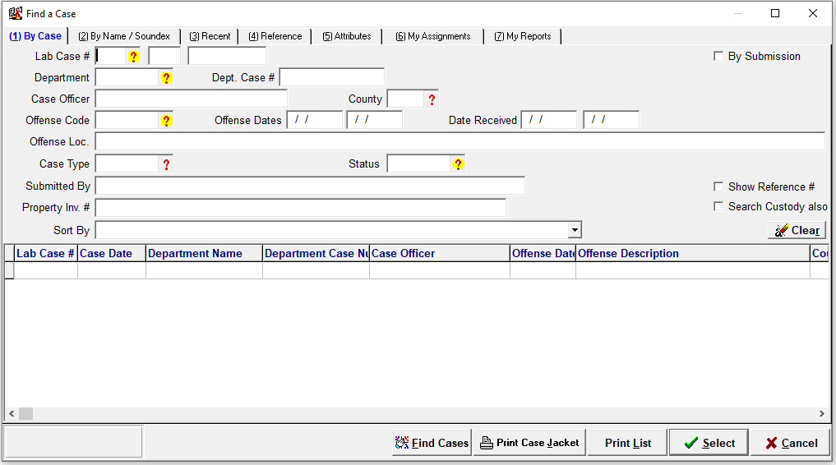The height and width of the screenshot is (465, 836).
Task: Click the Submitted By field
Action: tap(310, 186)
